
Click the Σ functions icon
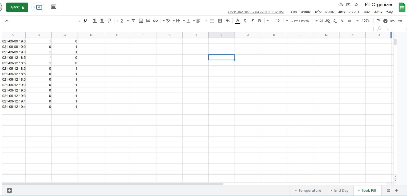pos(122,21)
